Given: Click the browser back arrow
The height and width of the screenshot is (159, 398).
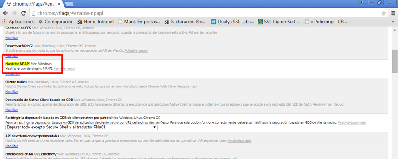Looking at the screenshot, I should tap(5, 13).
